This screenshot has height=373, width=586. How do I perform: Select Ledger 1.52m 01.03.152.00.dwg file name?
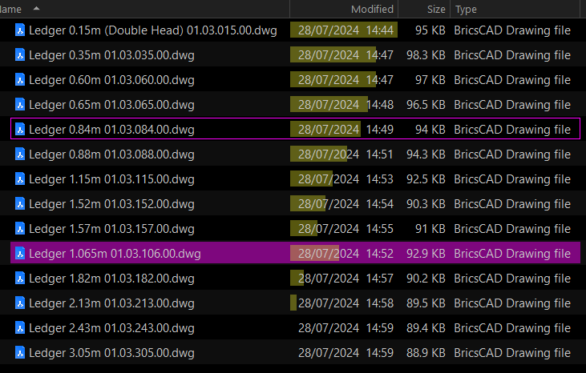[111, 204]
